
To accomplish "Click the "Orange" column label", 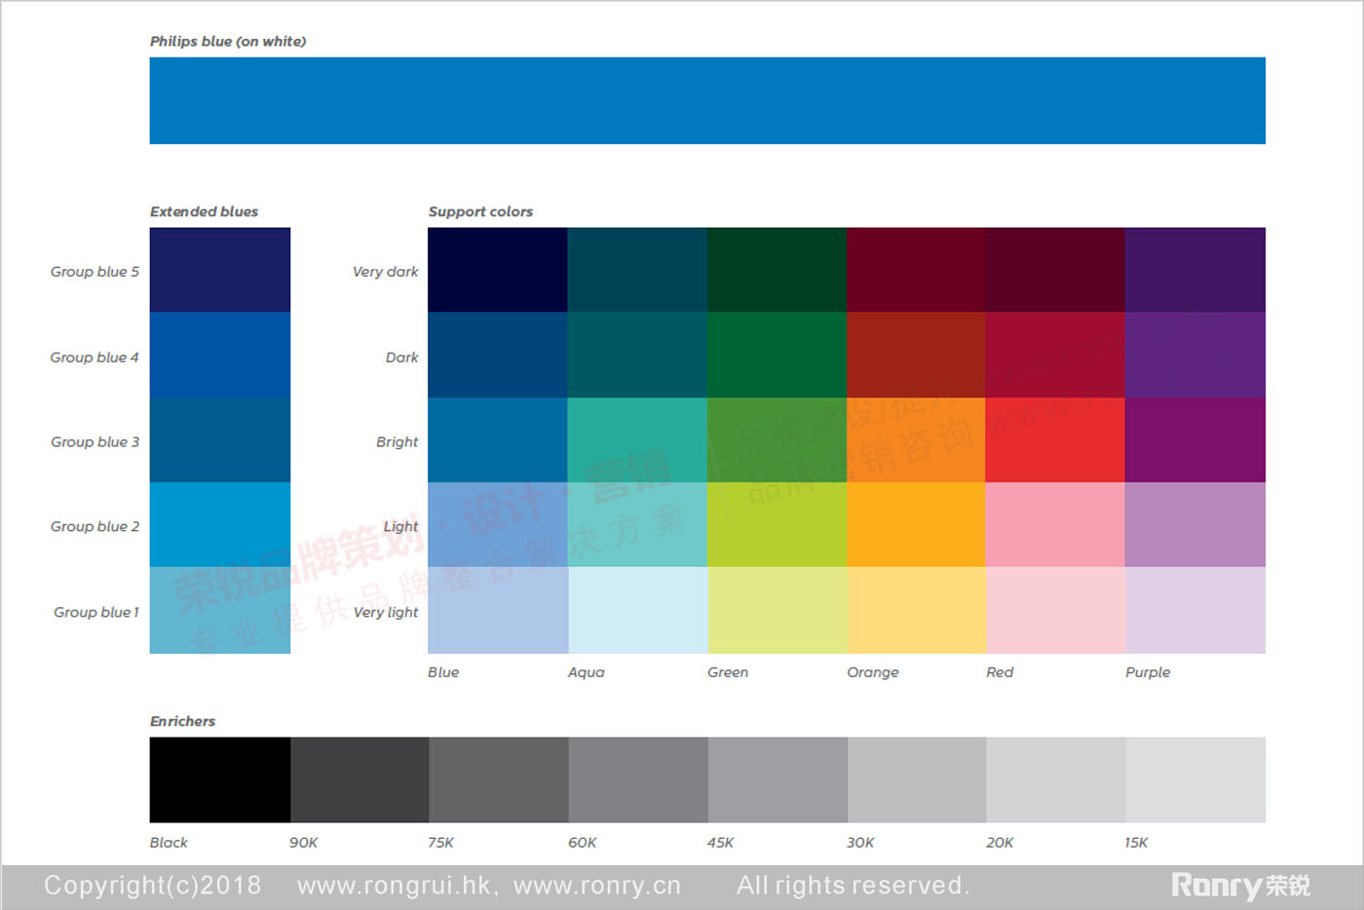I will tap(873, 672).
